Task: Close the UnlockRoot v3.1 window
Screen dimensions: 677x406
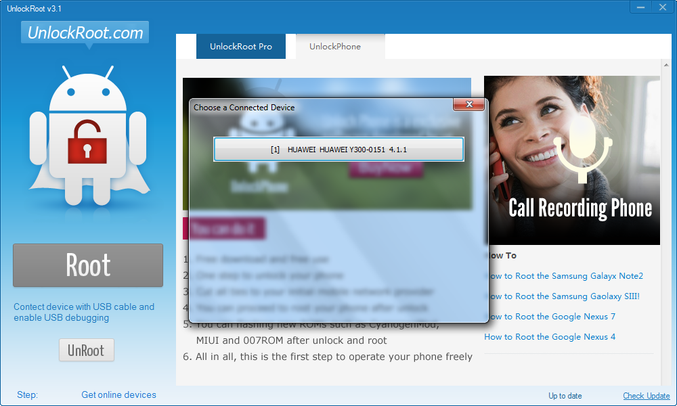Action: 663,7
